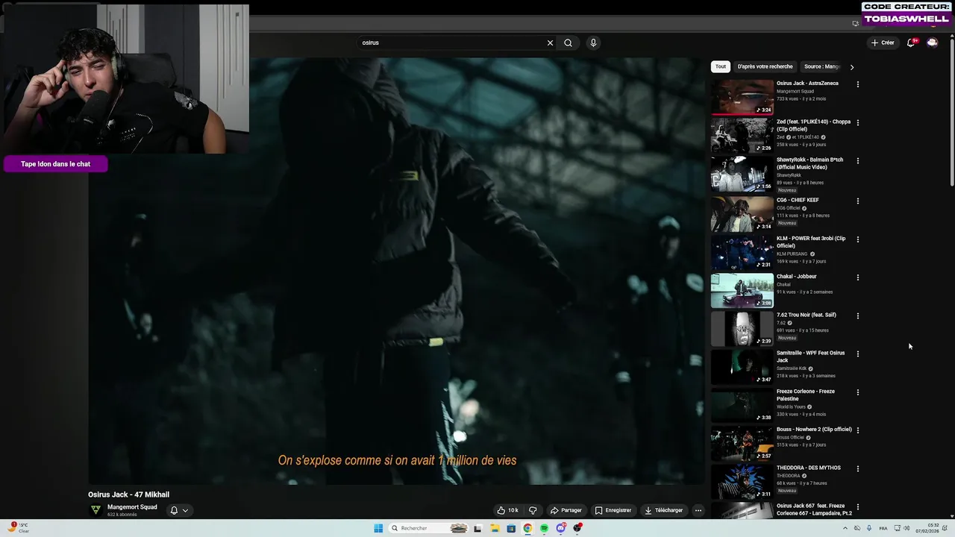Open options menu for Samitraille - WPF video
This screenshot has height=537, width=955.
(858, 354)
